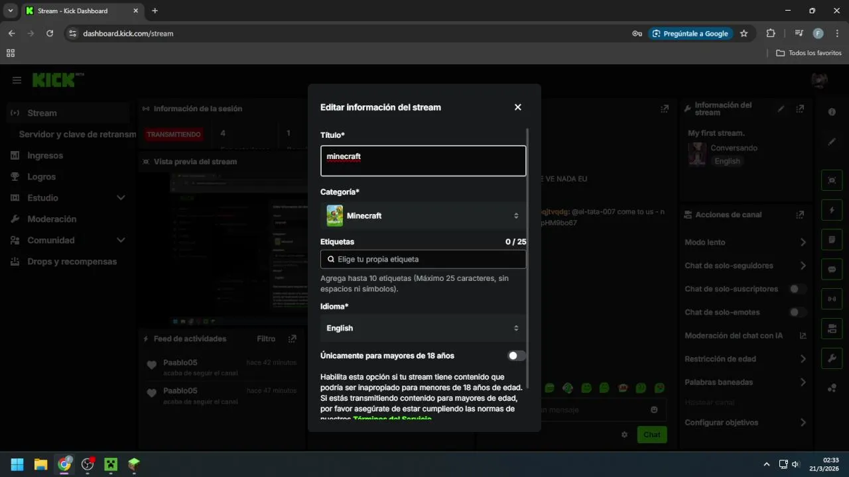Toggle the stream preview widget icon in the right rail
Screen dimensions: 849x477
tap(832, 180)
